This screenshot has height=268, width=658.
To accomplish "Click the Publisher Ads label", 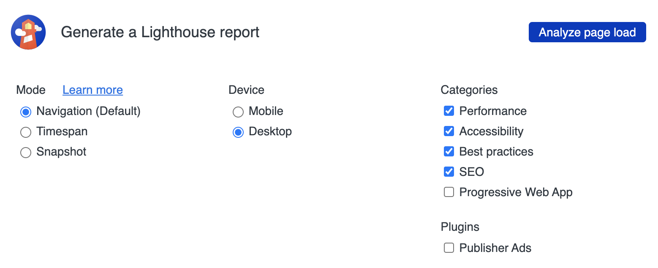I will [x=495, y=248].
